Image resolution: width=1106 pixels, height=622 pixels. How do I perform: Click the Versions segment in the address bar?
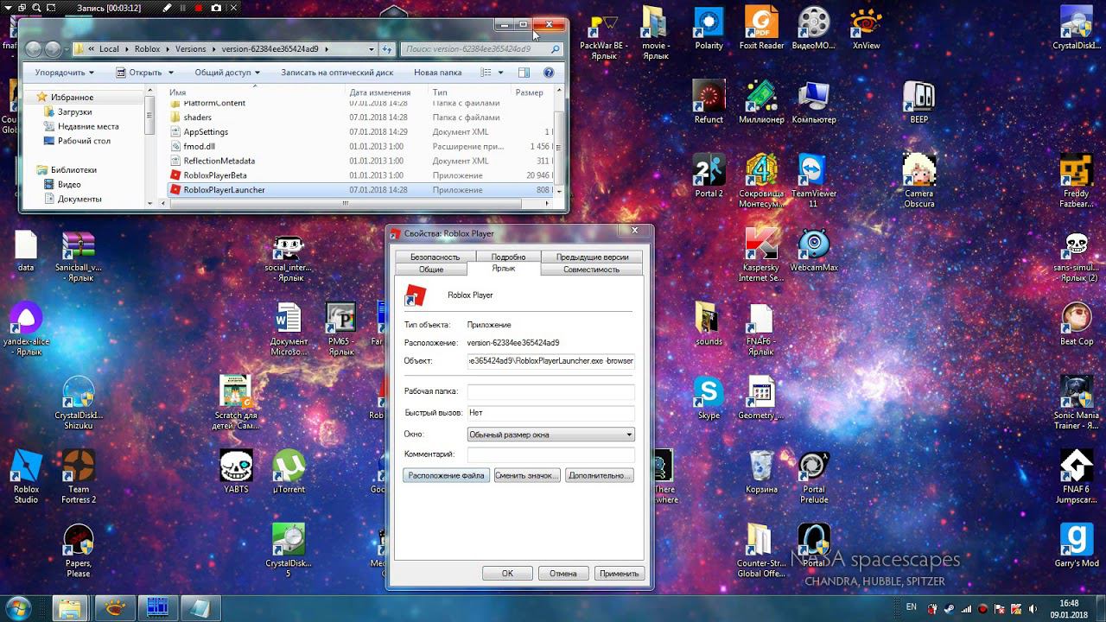tap(191, 49)
